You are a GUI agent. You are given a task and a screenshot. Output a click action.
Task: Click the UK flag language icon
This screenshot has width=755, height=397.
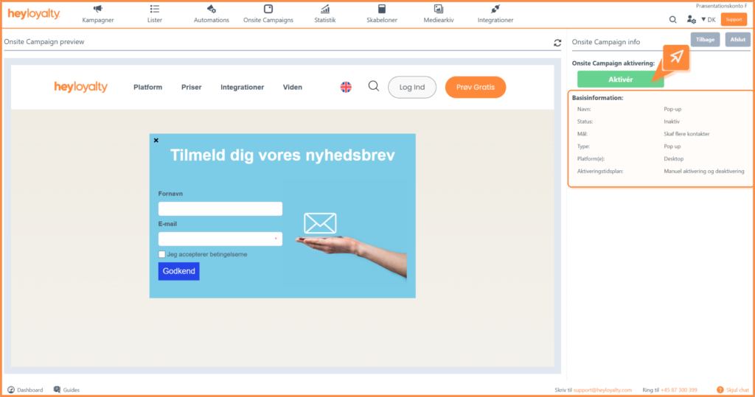(x=346, y=87)
